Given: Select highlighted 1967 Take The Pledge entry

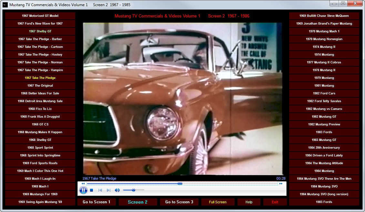Looking at the screenshot, I should point(40,78).
